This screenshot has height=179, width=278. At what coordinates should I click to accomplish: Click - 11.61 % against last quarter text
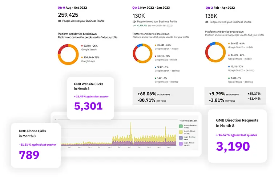tap(37, 145)
